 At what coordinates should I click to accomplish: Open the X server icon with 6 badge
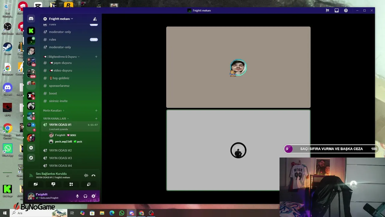point(31,96)
